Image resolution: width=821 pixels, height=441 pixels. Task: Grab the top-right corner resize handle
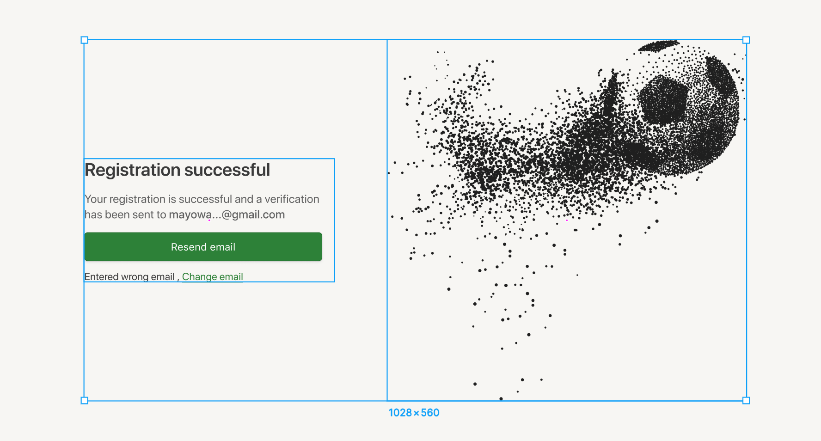[746, 40]
